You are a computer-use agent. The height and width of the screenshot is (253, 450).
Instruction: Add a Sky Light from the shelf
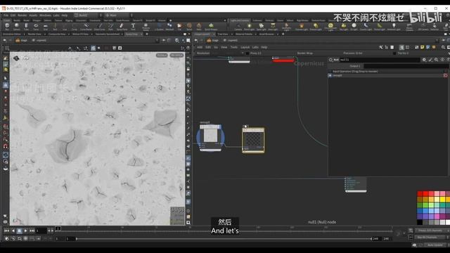point(344,27)
